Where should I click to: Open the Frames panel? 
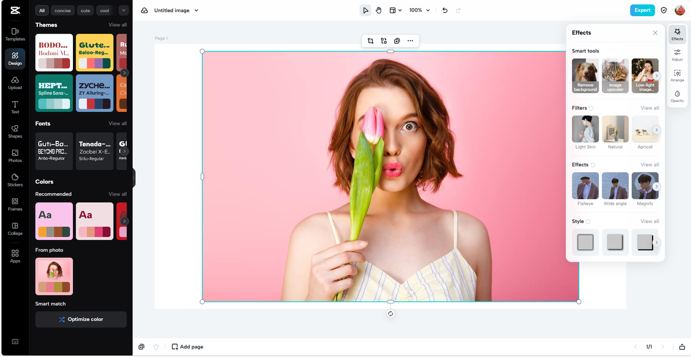[x=15, y=205]
